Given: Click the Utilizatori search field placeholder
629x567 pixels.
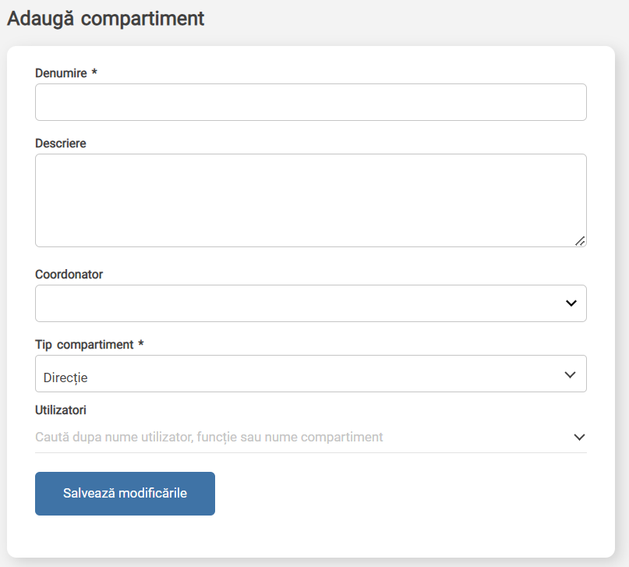Looking at the screenshot, I should [x=209, y=437].
